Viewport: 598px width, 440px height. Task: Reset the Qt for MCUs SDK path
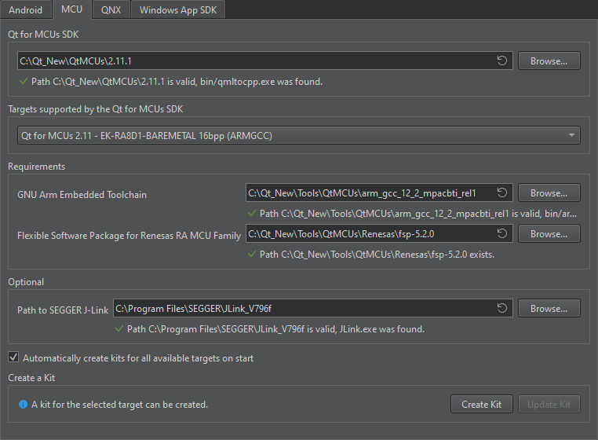[x=501, y=60]
